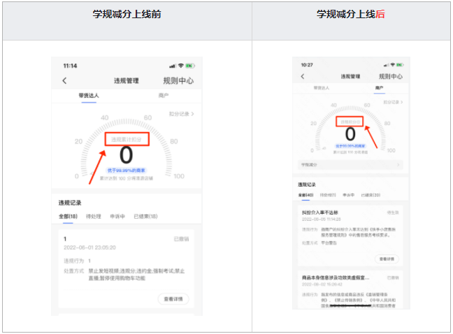The image size is (453, 334).
Task: Open 规则中心 in the 上线后 screen
Action: pos(391,76)
